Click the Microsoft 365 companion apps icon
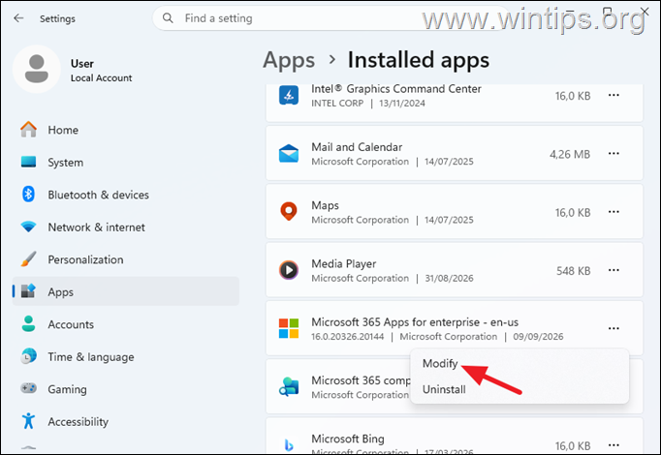The image size is (661, 455). [x=289, y=386]
